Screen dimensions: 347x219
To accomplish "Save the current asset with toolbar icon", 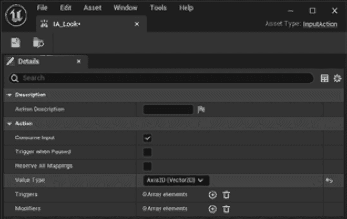I will [x=16, y=43].
